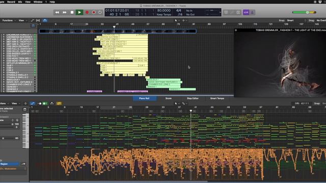Click the 4/4 time signature field
326x183 pixels.
[179, 10]
